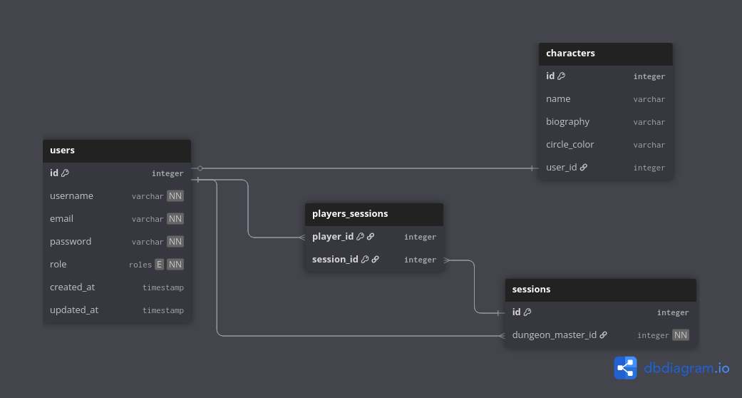Viewport: 742px width, 398px height.
Task: Click the link icon next to player_id
Action: tap(371, 236)
